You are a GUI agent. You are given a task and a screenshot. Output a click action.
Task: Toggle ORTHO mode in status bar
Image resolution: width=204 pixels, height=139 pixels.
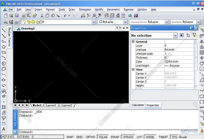pos(90,137)
